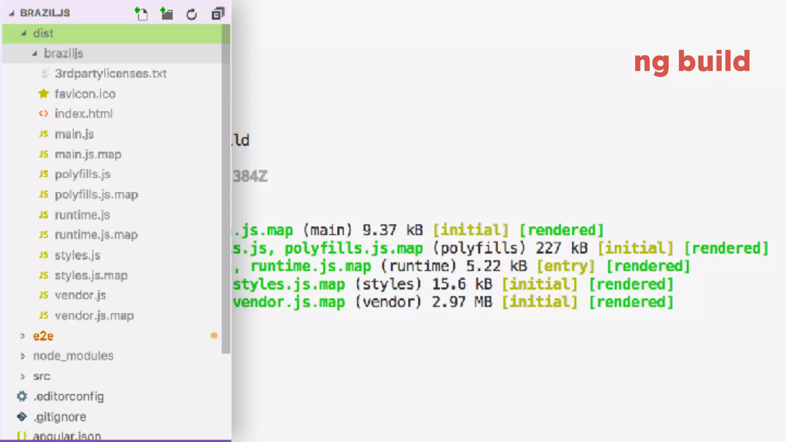Click the orange modified dot on e2e row
786x442 pixels.
click(214, 336)
